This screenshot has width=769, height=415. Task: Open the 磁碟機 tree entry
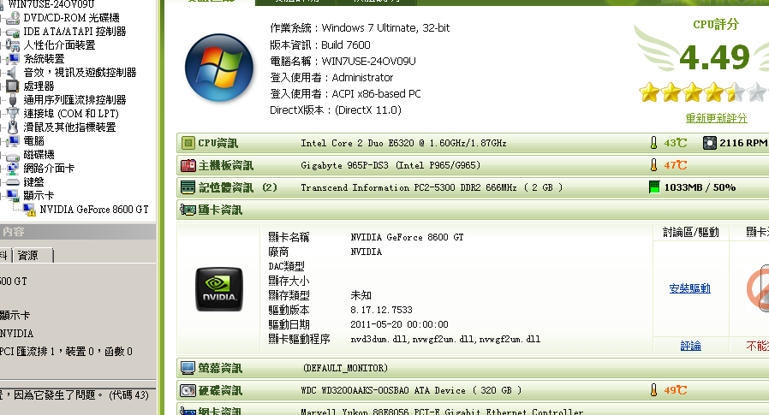tap(39, 155)
